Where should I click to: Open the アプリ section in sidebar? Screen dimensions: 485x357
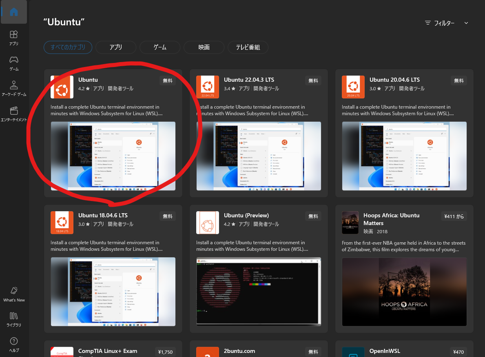pyautogui.click(x=13, y=38)
